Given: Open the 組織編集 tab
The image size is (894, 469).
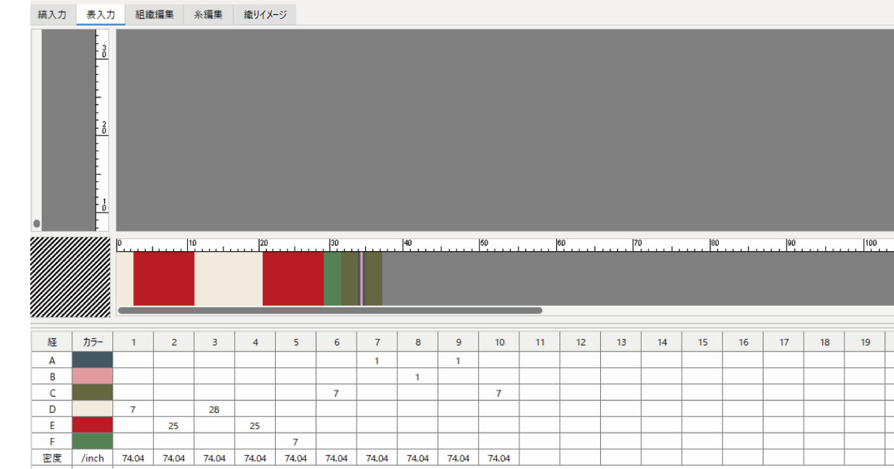Looking at the screenshot, I should [154, 15].
